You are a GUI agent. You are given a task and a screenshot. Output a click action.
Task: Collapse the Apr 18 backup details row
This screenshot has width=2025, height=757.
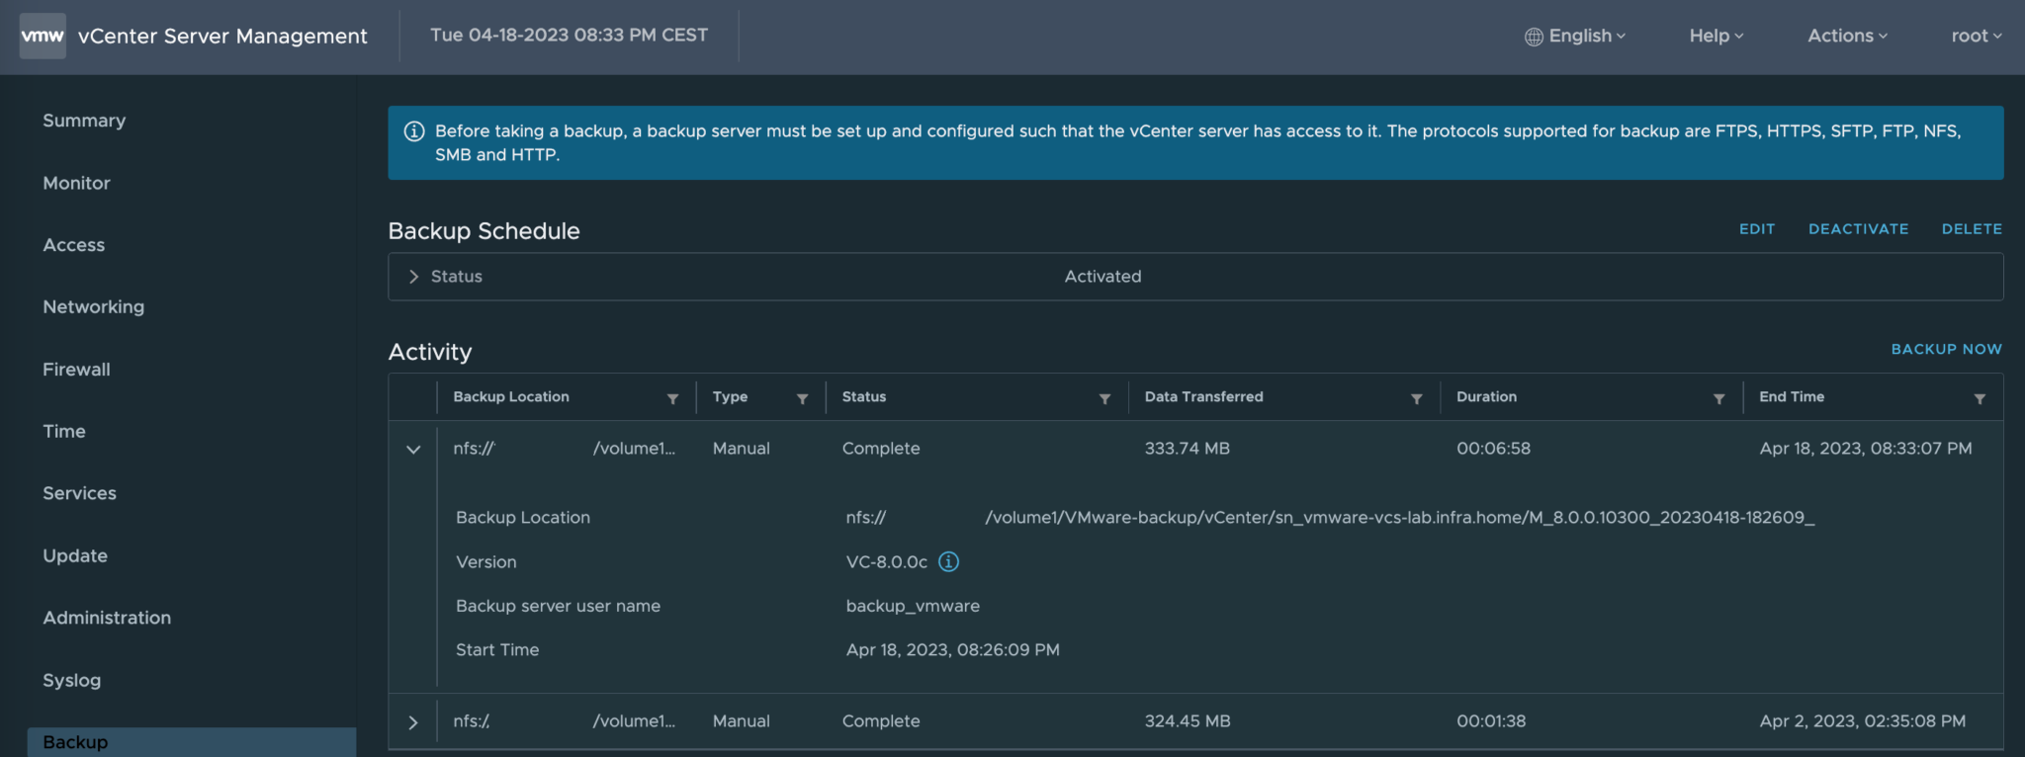(413, 449)
